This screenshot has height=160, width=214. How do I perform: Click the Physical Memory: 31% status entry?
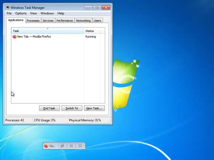tap(85, 120)
